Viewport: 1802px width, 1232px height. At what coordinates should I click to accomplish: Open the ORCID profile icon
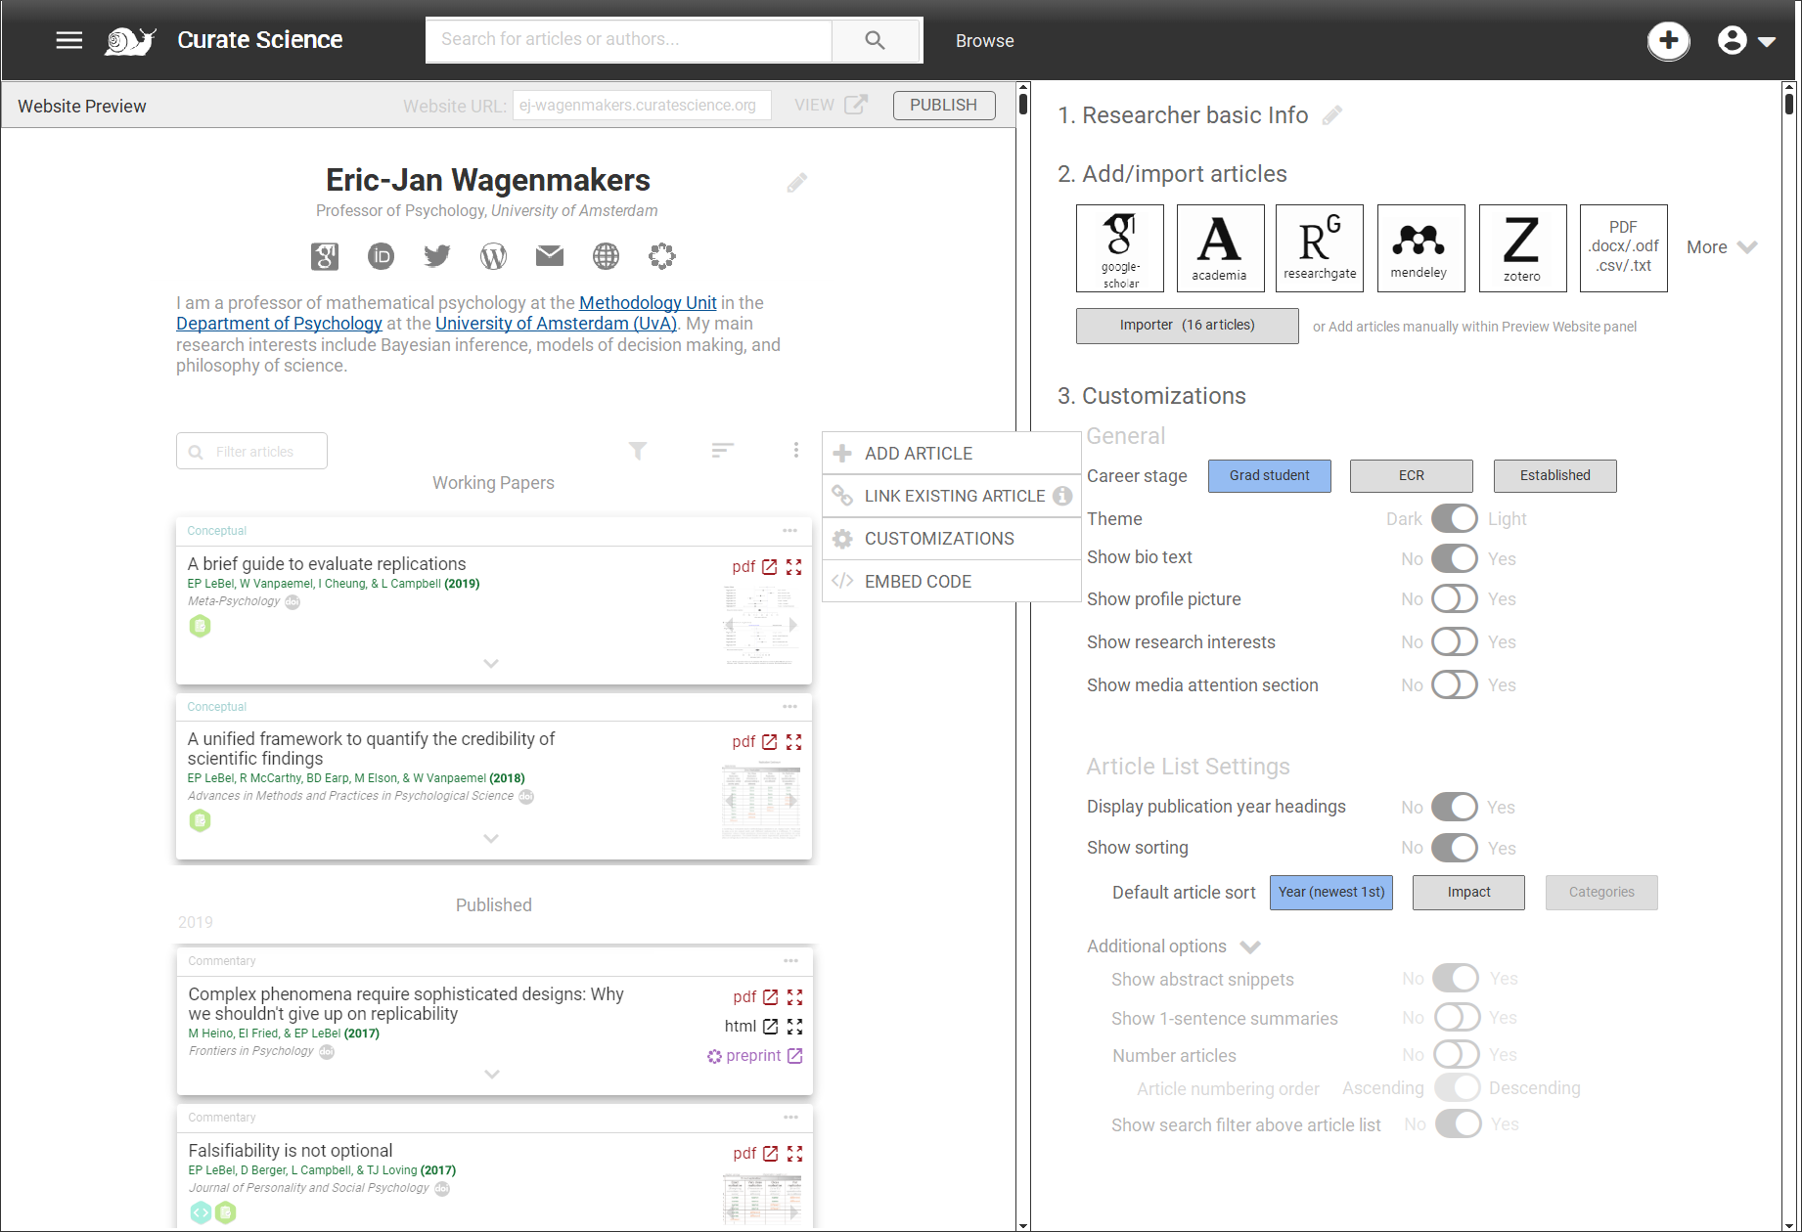click(x=381, y=256)
